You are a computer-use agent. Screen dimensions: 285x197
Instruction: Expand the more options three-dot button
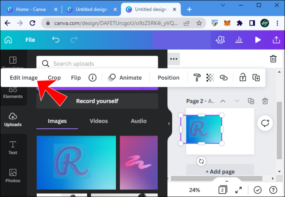174,59
